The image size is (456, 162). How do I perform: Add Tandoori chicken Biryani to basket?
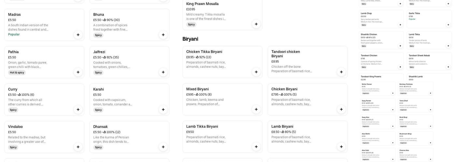pos(341,72)
